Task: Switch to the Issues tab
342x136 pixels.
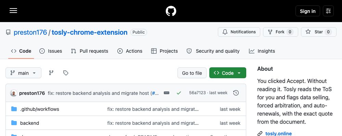Action: (x=51, y=51)
